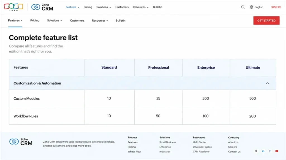Open the Resources dropdown in the secondary nav

point(100,21)
